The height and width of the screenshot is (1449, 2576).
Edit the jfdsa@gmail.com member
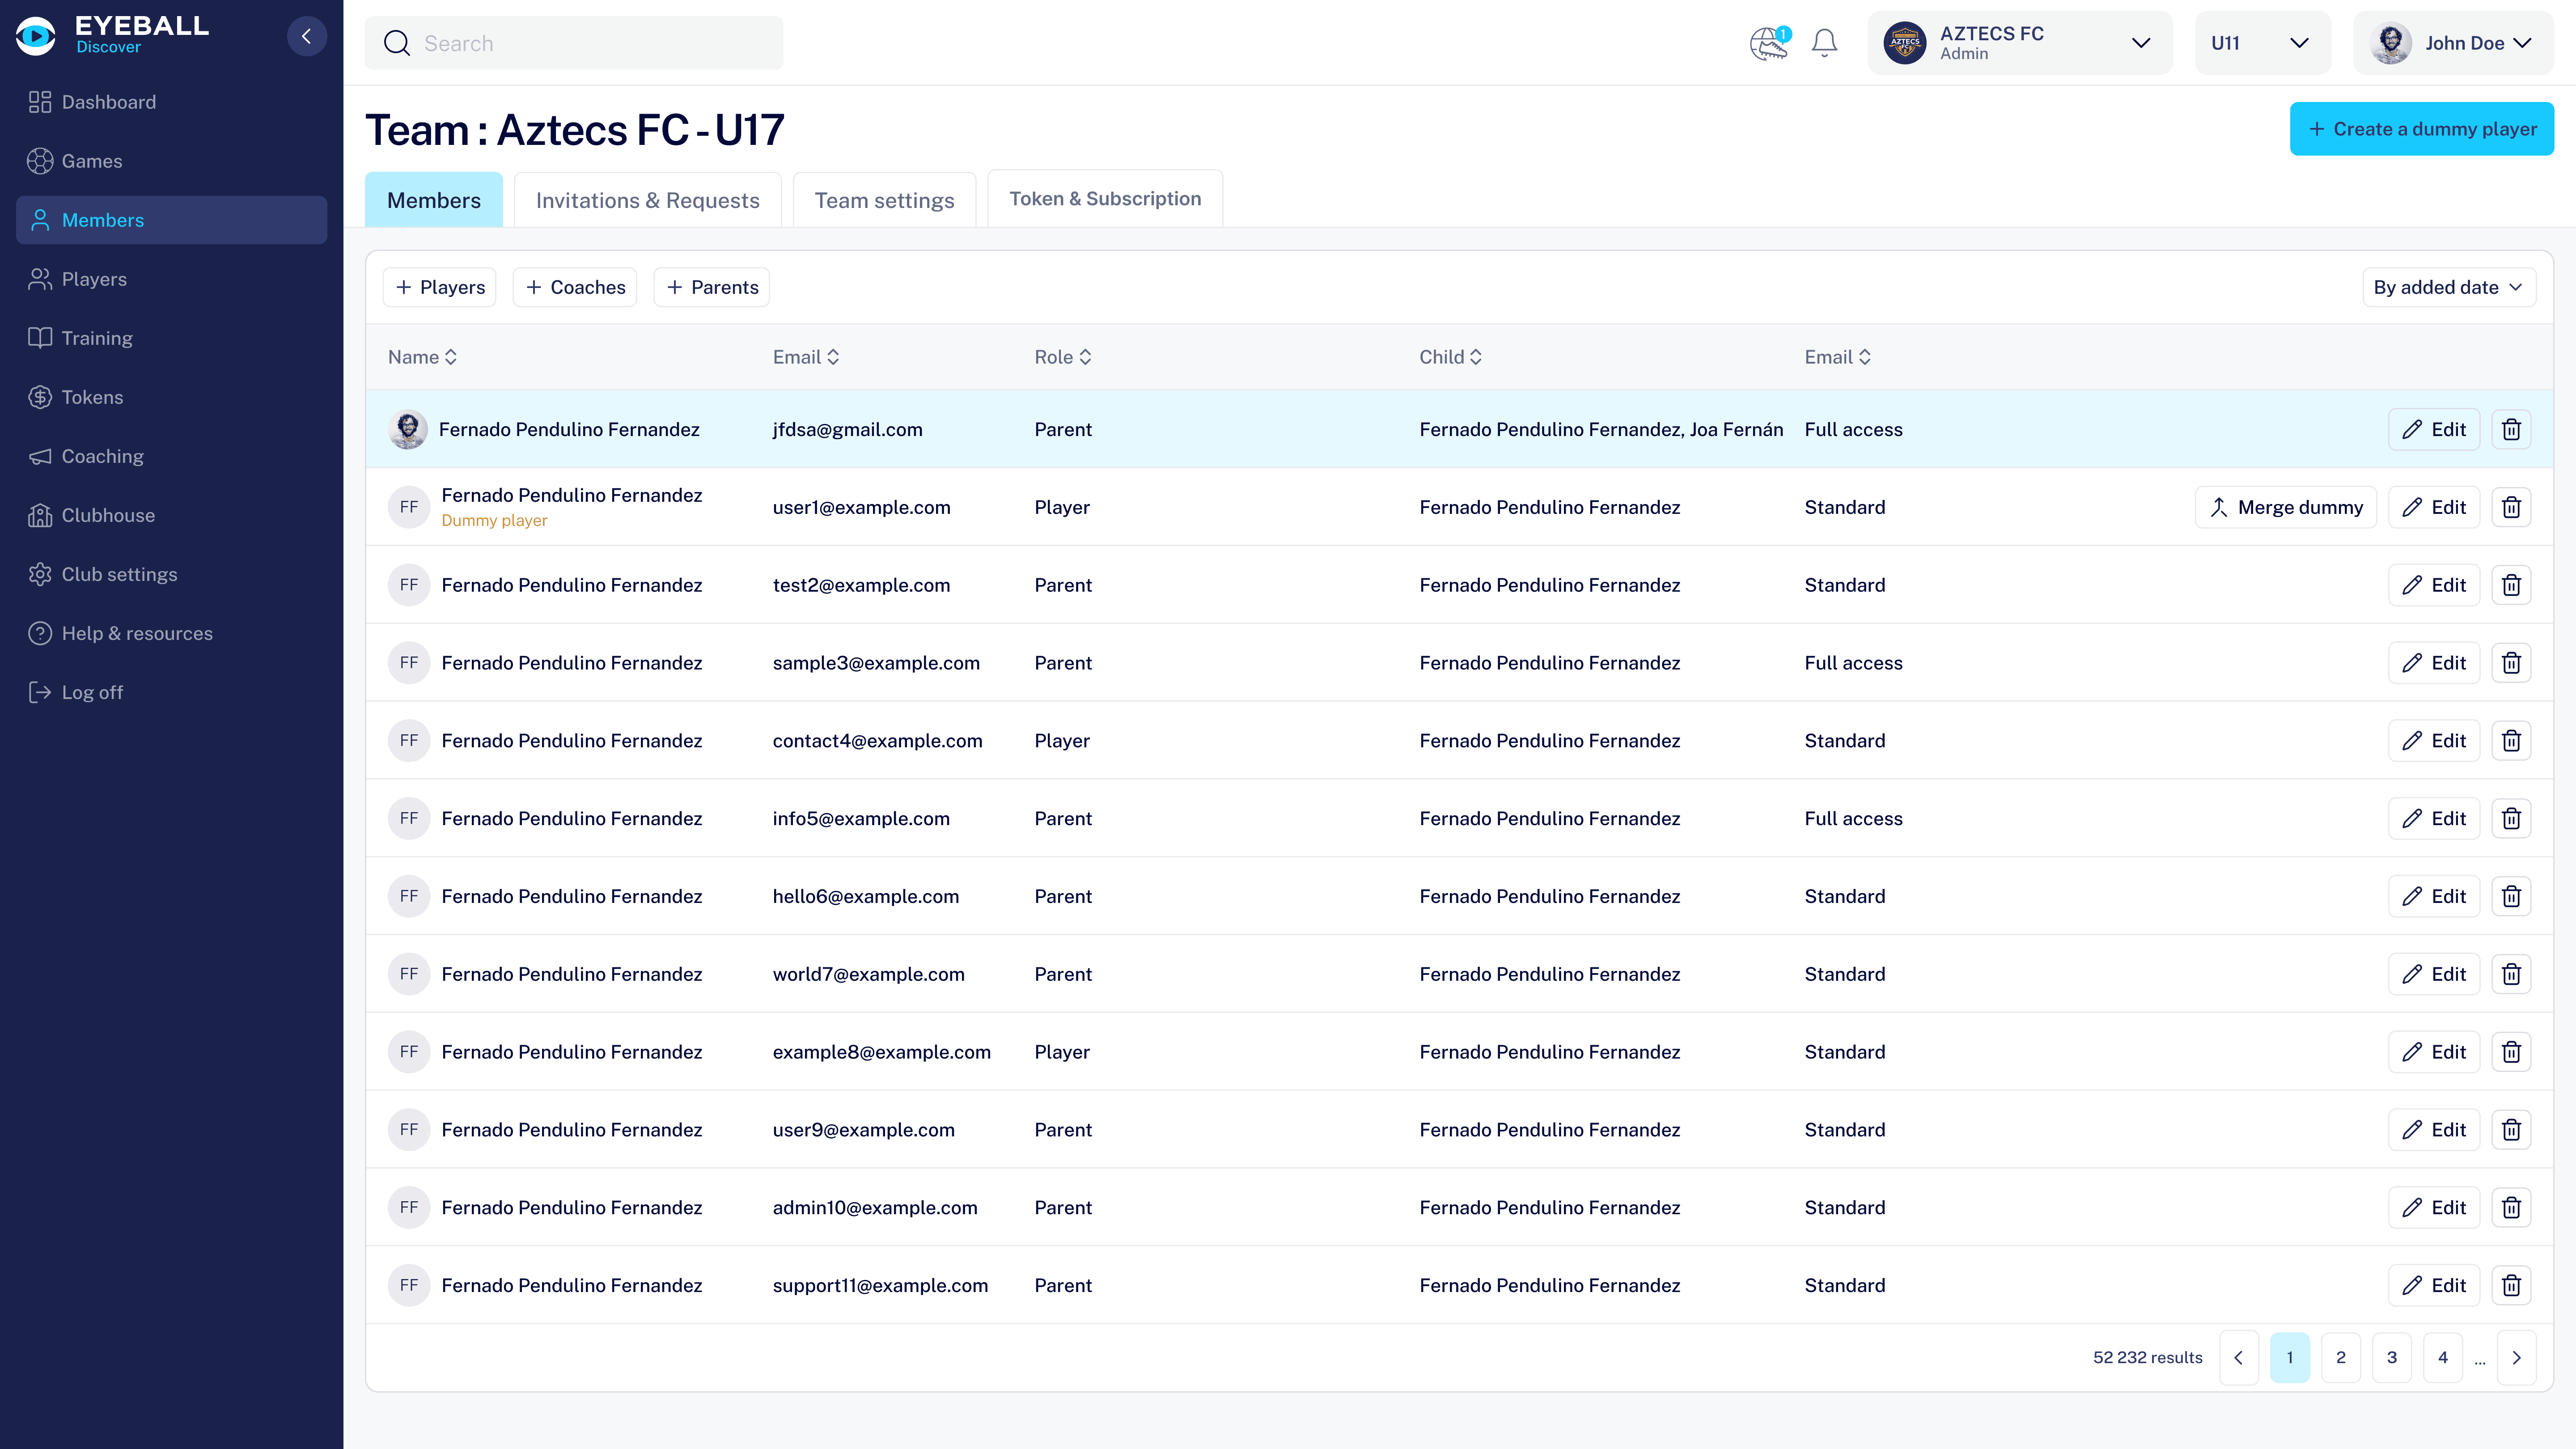(2434, 429)
